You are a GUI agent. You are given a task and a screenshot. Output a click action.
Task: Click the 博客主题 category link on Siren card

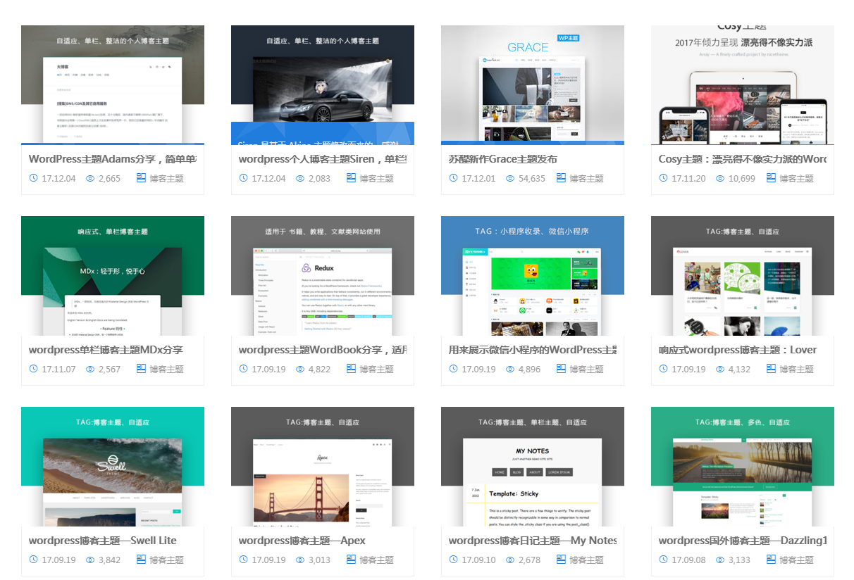click(x=376, y=179)
